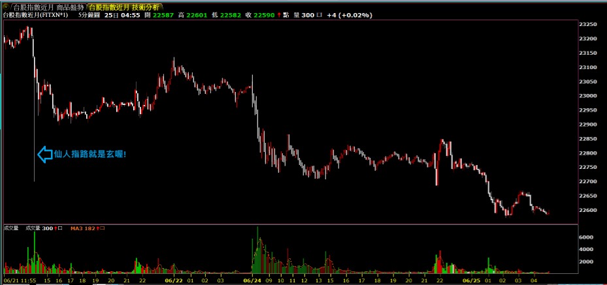Click the volume value 量 300
Image resolution: width=607 pixels, height=285 pixels.
click(304, 15)
